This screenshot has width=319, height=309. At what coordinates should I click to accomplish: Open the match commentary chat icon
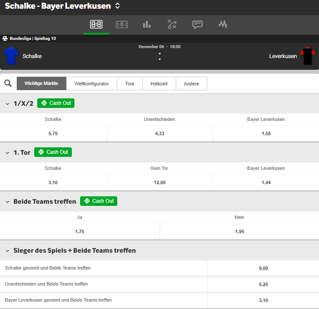pyautogui.click(x=197, y=25)
